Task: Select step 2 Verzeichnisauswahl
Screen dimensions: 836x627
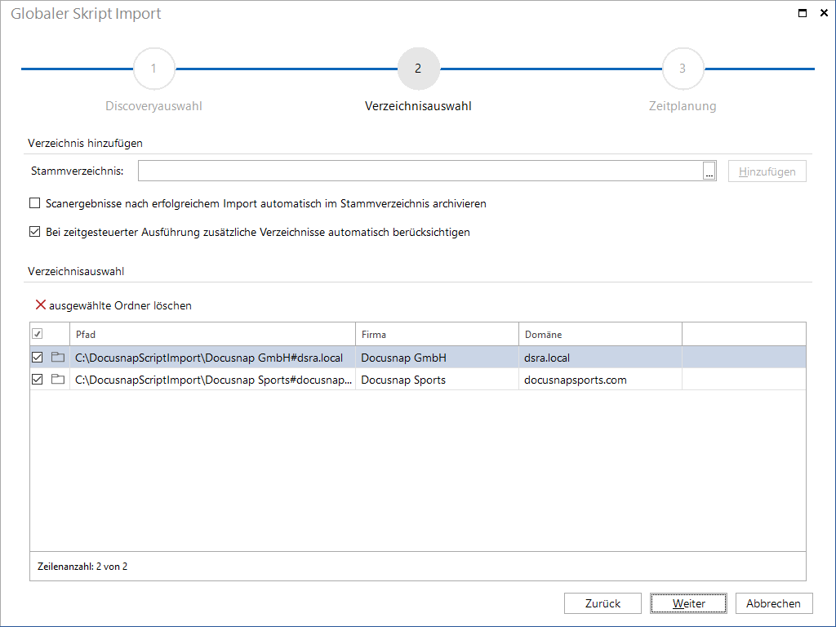Action: coord(418,69)
